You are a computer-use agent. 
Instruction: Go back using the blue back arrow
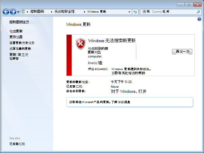coord(6,12)
